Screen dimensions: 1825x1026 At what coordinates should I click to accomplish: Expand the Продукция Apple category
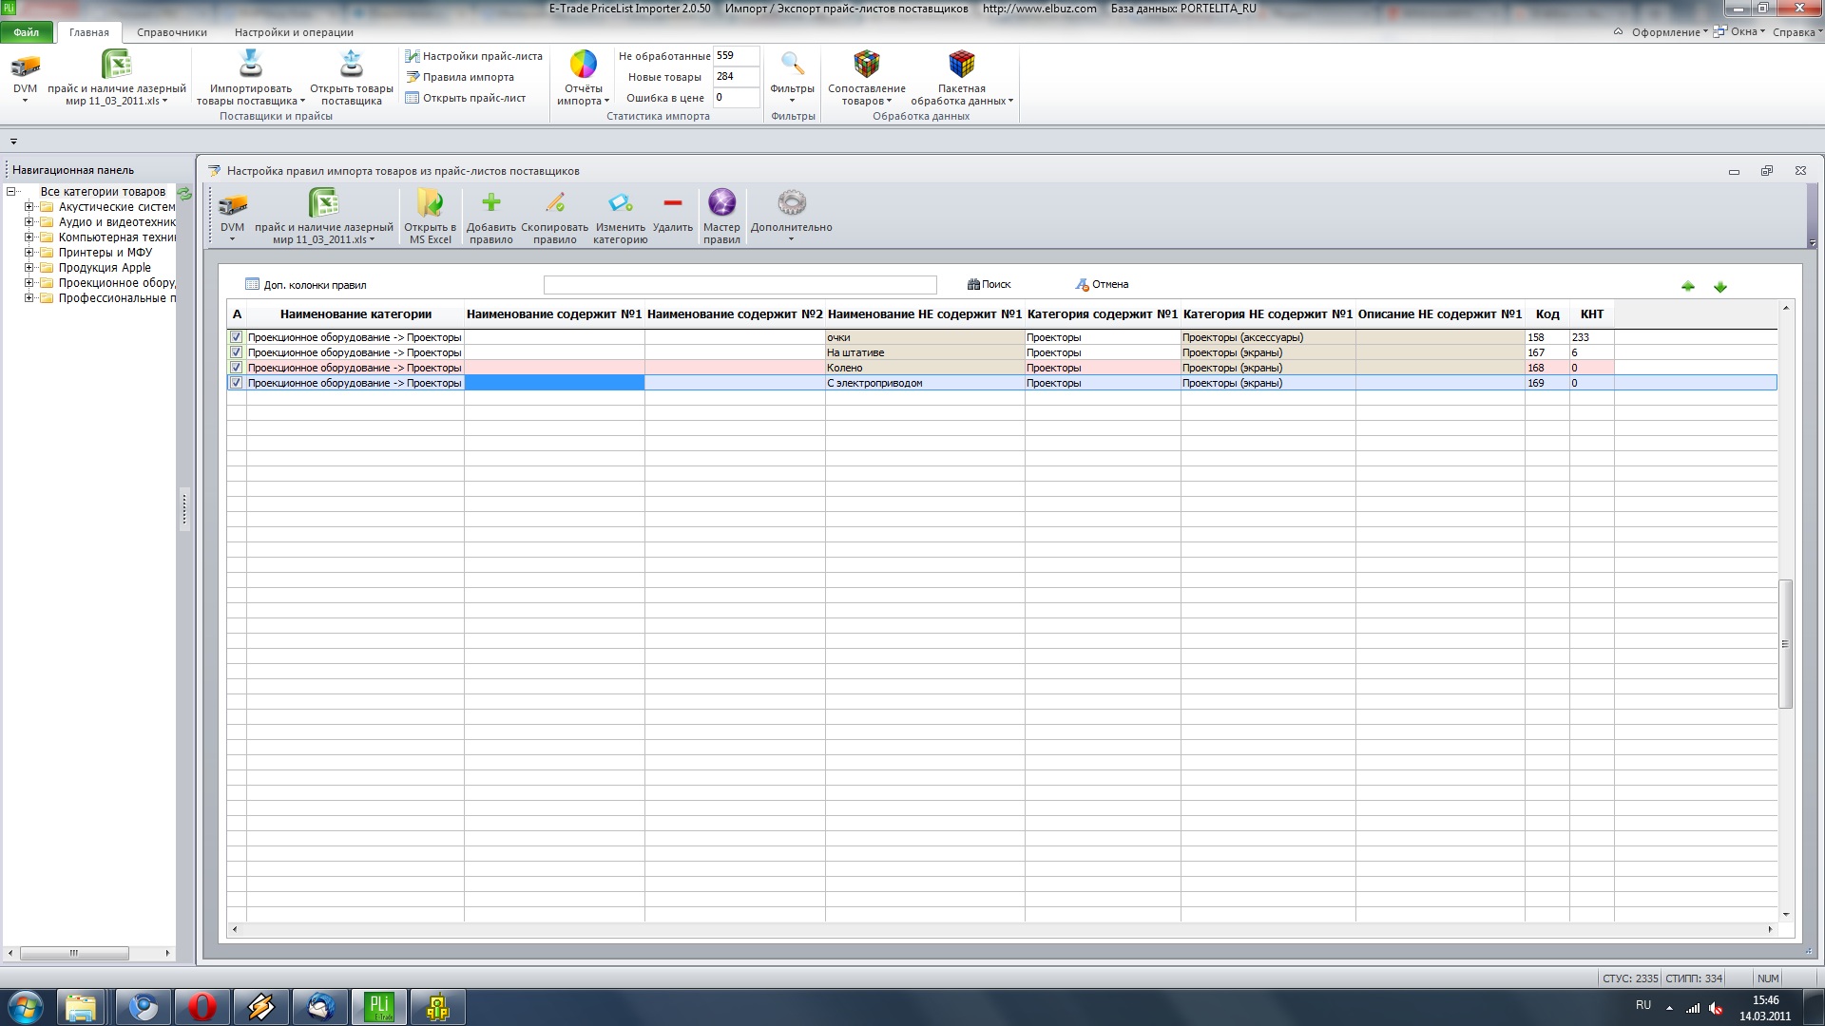[29, 268]
